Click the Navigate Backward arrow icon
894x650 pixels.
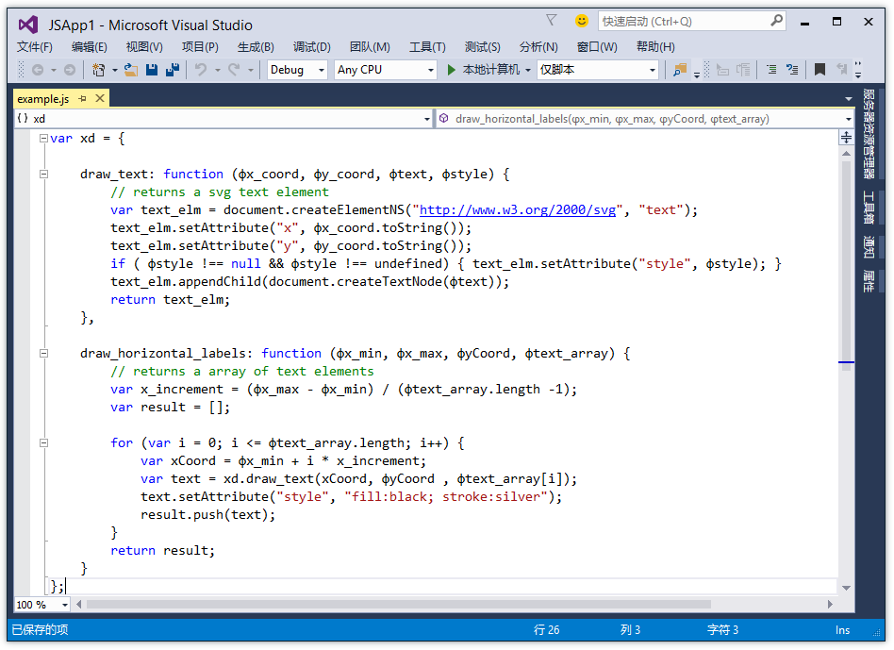click(x=38, y=70)
